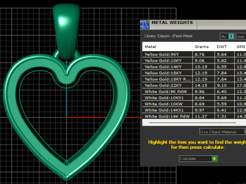Select the Yellow Gold:14KY row

pos(194,67)
